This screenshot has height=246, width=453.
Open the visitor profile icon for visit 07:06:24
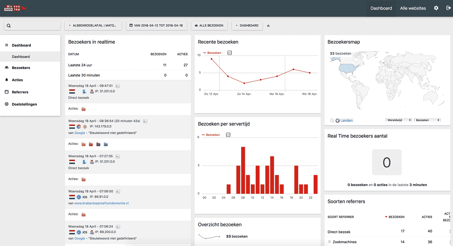pos(118,227)
